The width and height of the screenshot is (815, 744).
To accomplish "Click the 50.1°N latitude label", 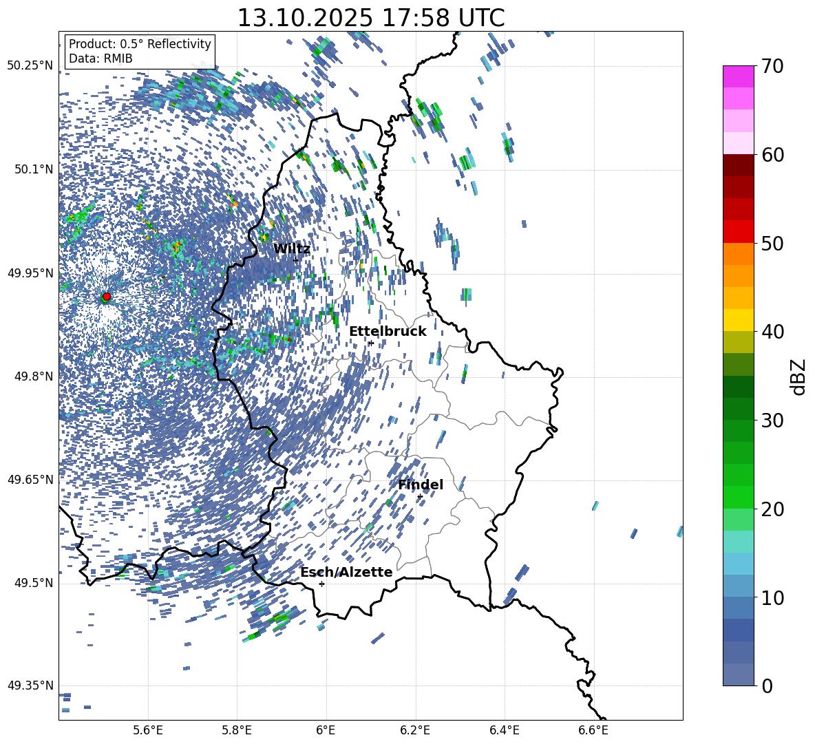I will point(34,169).
